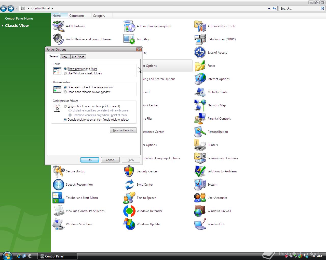This screenshot has height=260, width=326.
Task: Click the Restore Defaults button
Action: click(x=123, y=130)
